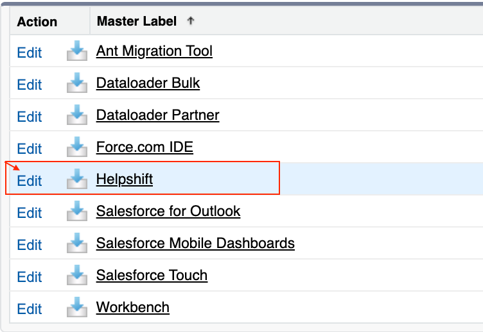Image resolution: width=483 pixels, height=332 pixels.
Task: Edit the Force.com IDE entry
Action: point(30,148)
